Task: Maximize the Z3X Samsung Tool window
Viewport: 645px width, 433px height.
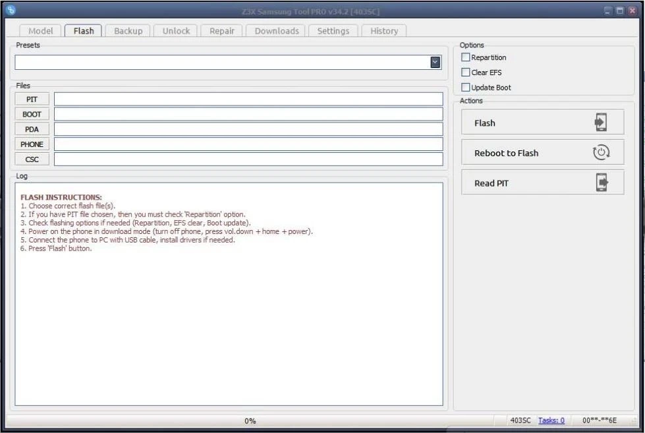Action: pyautogui.click(x=620, y=11)
